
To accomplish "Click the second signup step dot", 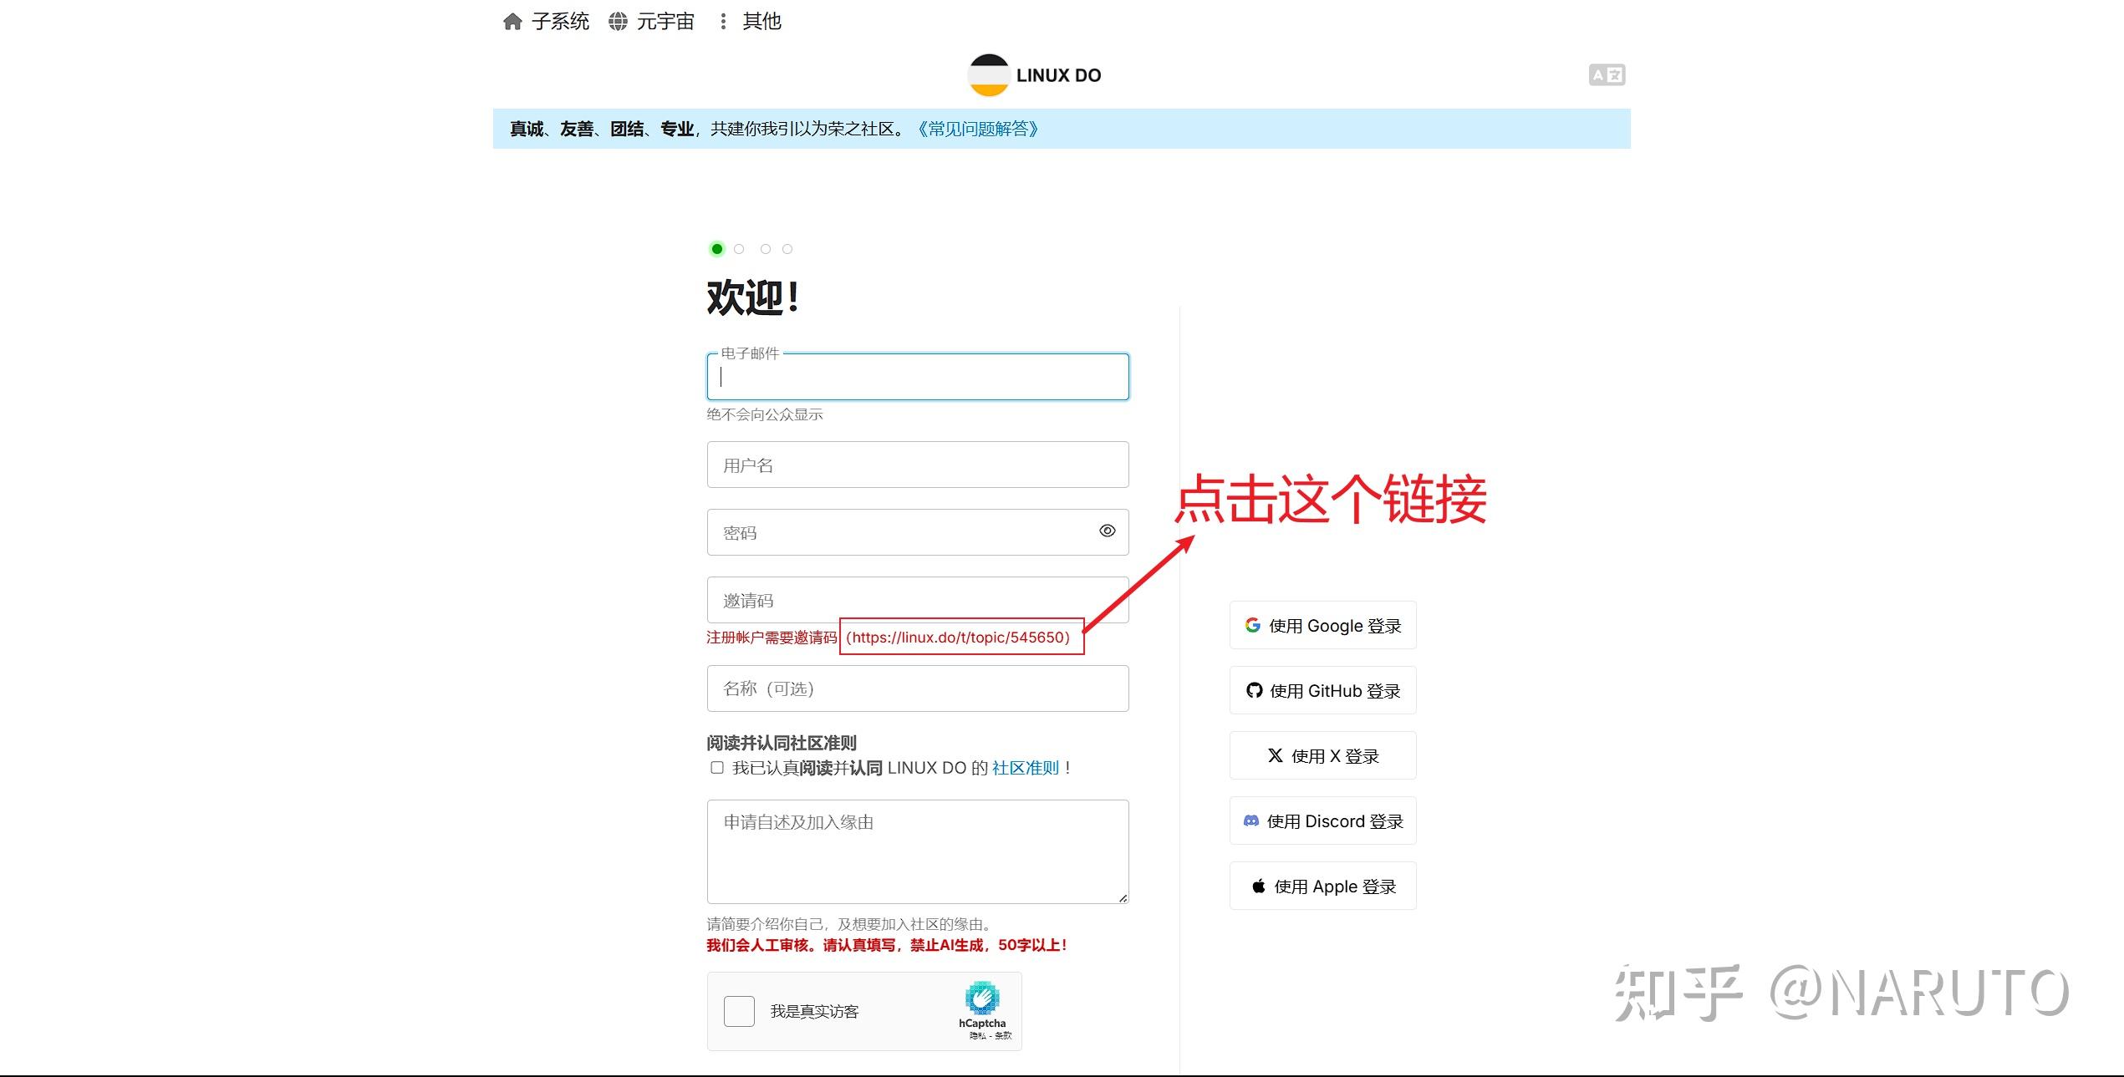I will pyautogui.click(x=739, y=249).
